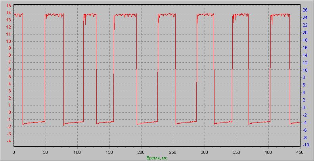This screenshot has width=314, height=161.
Task: Click the 450 tick on the time axis
Action: [x=300, y=152]
